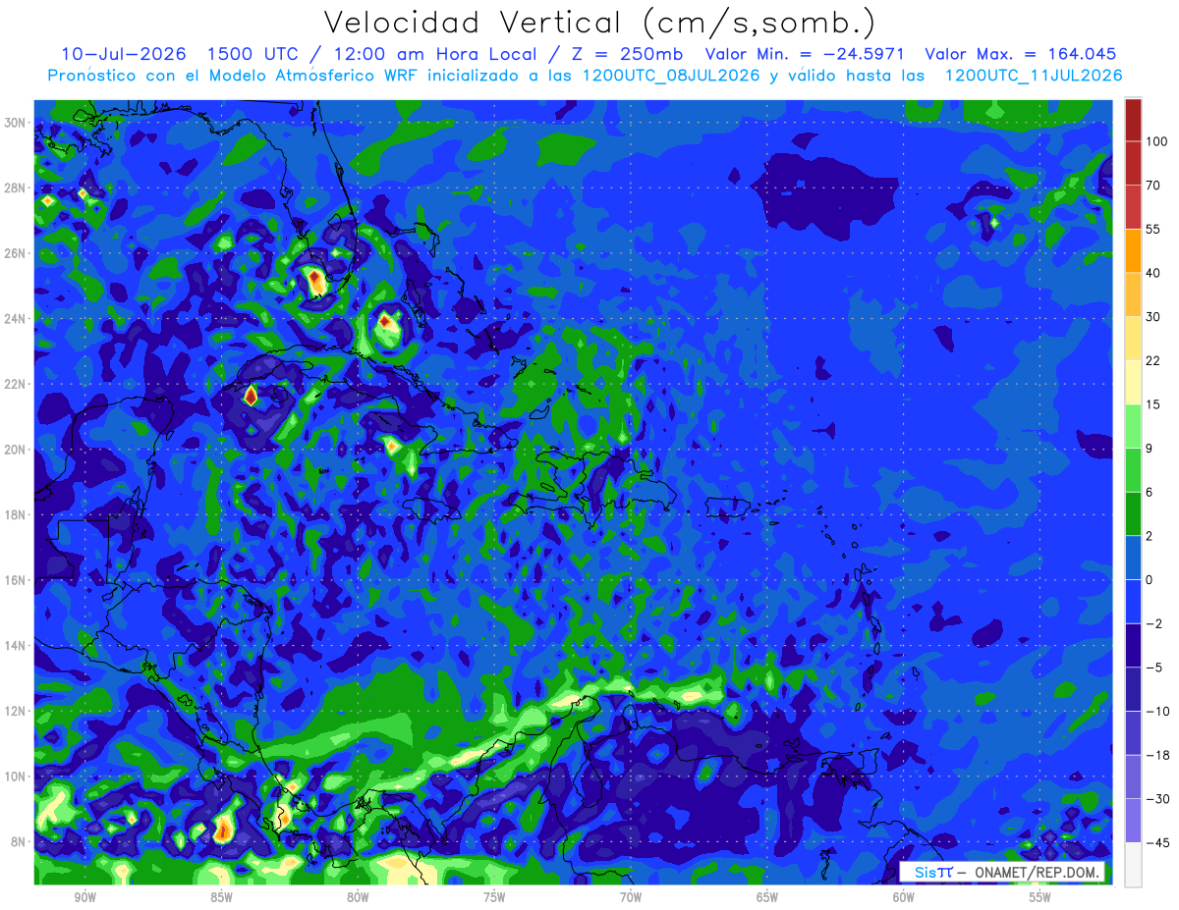
Task: Click the longitude label "85W"
Action: (221, 897)
